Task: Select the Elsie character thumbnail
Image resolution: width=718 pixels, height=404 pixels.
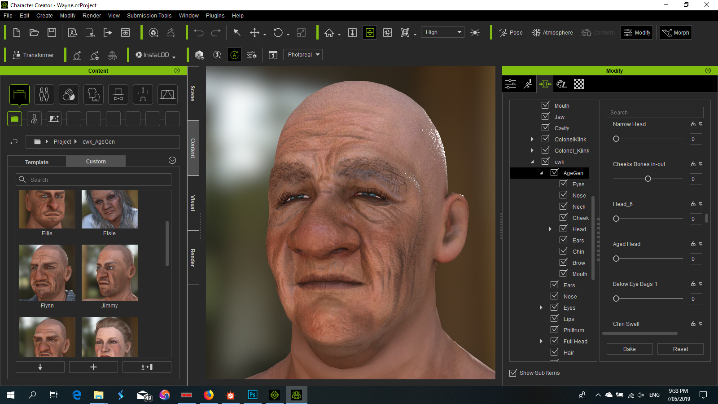Action: (x=109, y=209)
